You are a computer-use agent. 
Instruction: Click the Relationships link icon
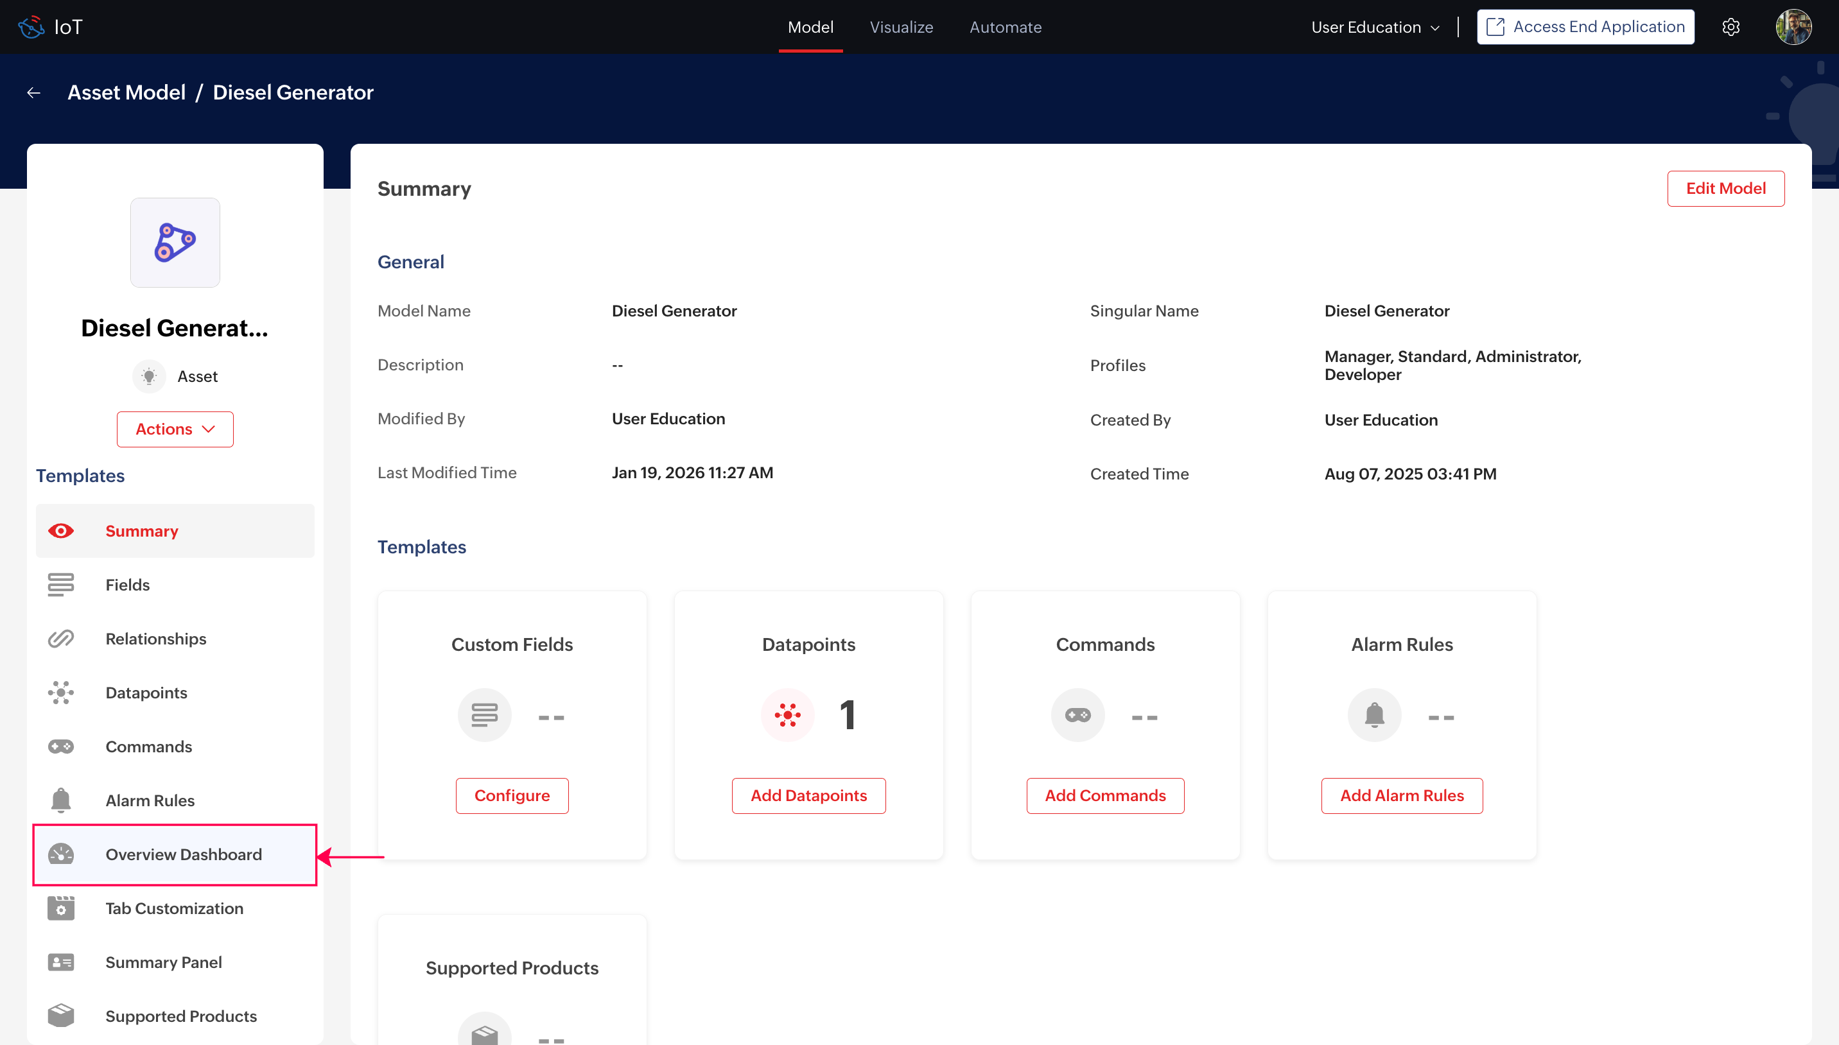61,638
